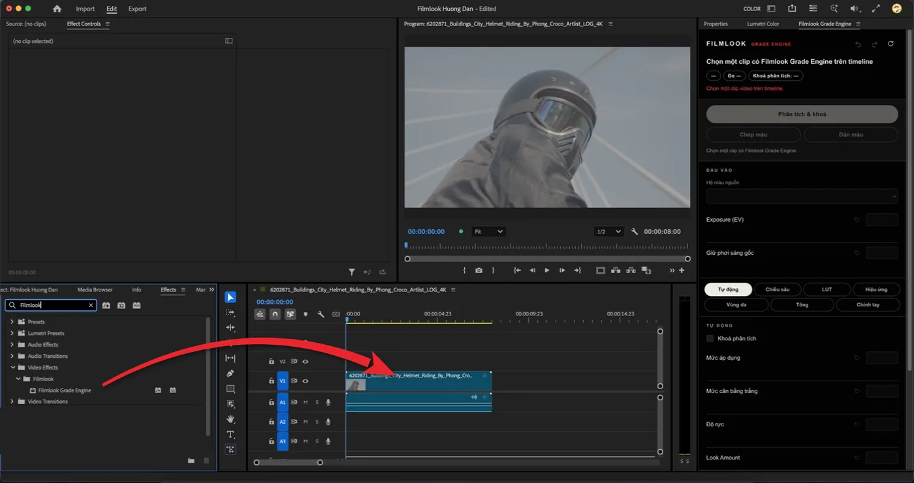
Task: Enable Khoá phân tích checkbox
Action: (710, 338)
